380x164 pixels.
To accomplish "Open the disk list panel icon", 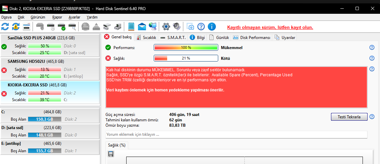I will point(27,27).
